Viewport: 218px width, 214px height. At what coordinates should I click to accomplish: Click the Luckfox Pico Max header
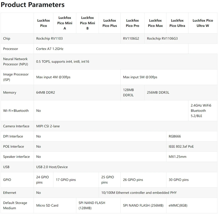point(155,23)
